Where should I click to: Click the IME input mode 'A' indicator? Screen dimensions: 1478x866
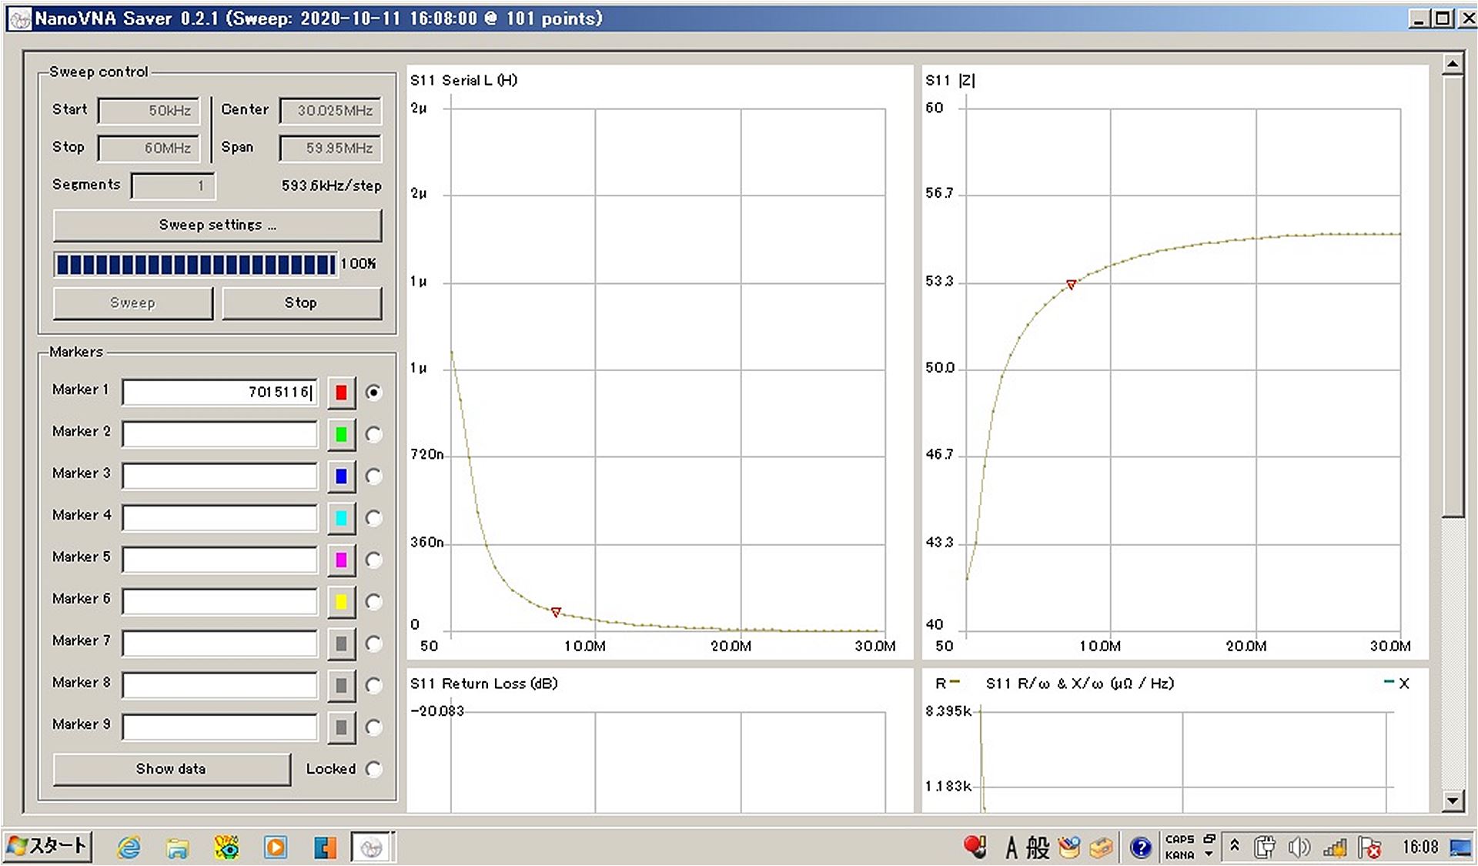[x=1011, y=848]
